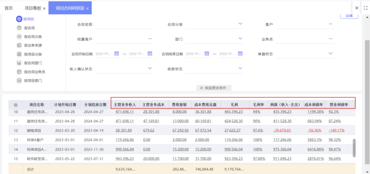Select the 按项目 view icon
Image resolution: width=370 pixels, height=174 pixels.
pos(19,19)
